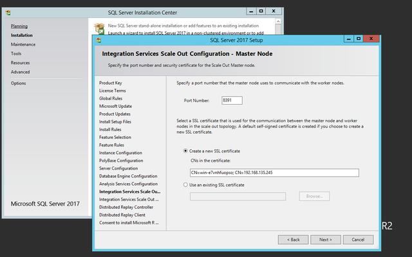The height and width of the screenshot is (257, 412).
Task: Click the disabled Browse button
Action: [x=314, y=196]
